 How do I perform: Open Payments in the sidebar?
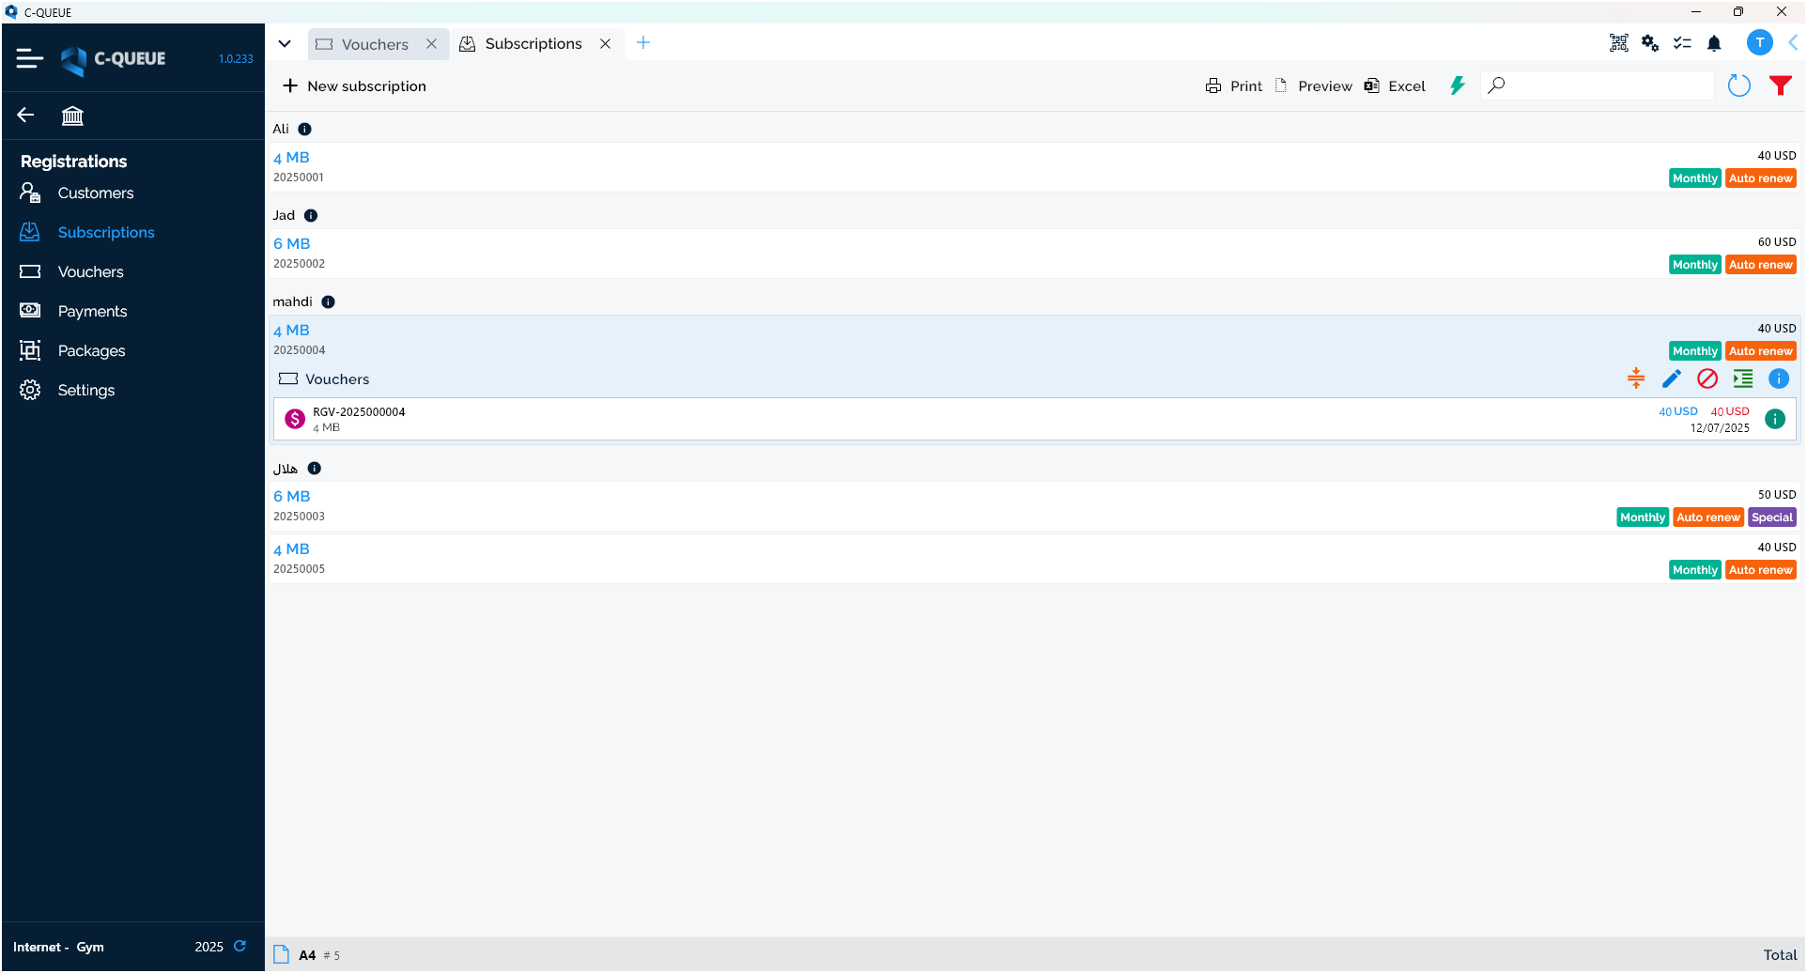[x=92, y=311]
